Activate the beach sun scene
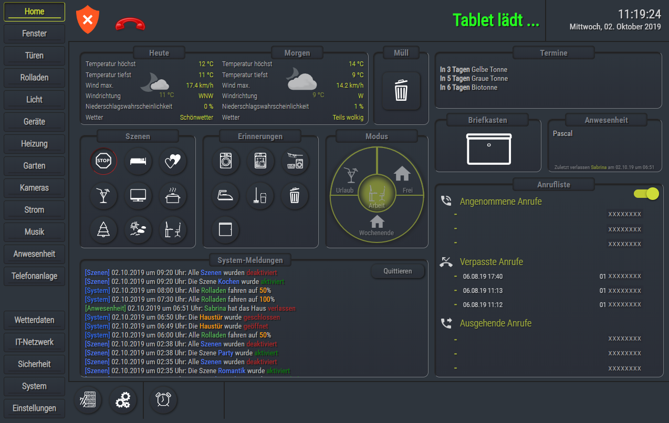Image resolution: width=669 pixels, height=423 pixels. pos(138,230)
